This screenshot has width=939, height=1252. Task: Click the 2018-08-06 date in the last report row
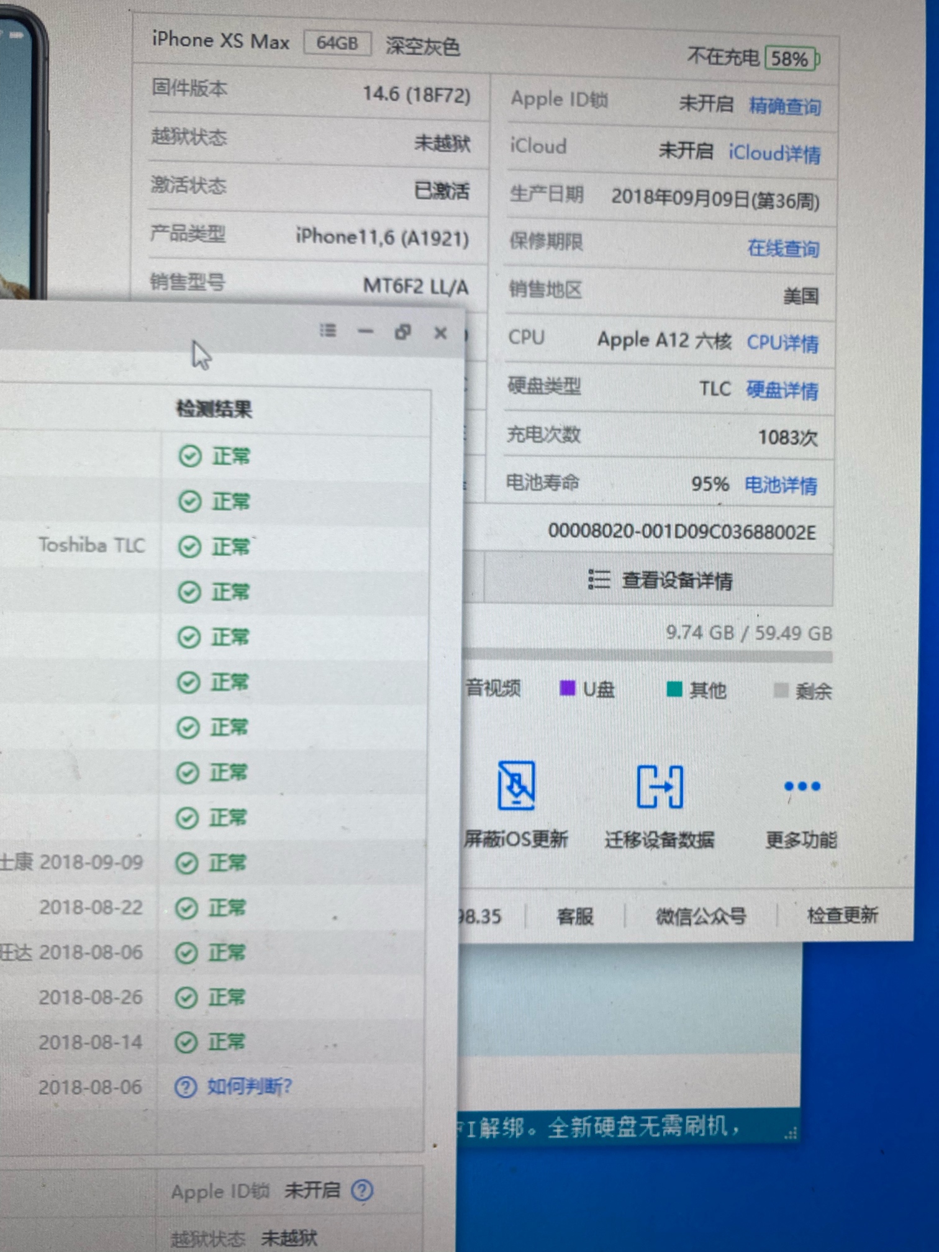coord(91,1087)
